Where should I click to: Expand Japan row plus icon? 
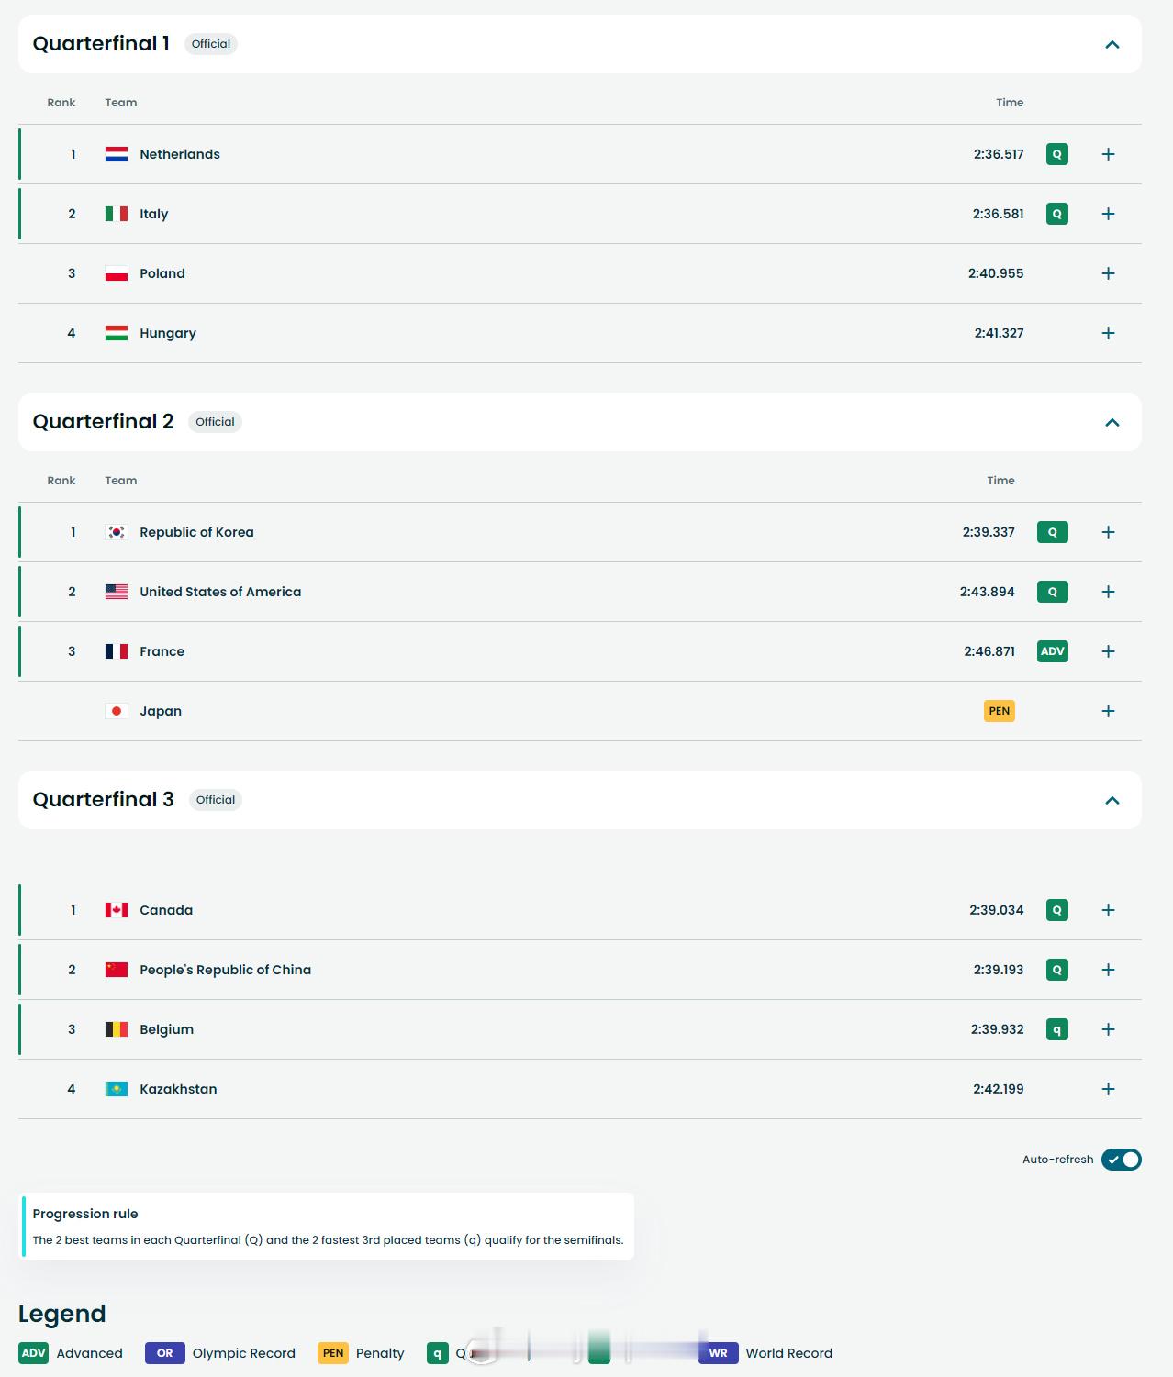point(1108,711)
